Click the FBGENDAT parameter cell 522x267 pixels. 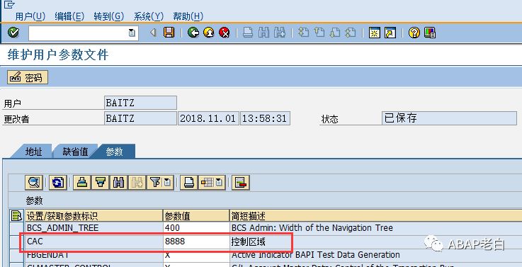(94, 255)
